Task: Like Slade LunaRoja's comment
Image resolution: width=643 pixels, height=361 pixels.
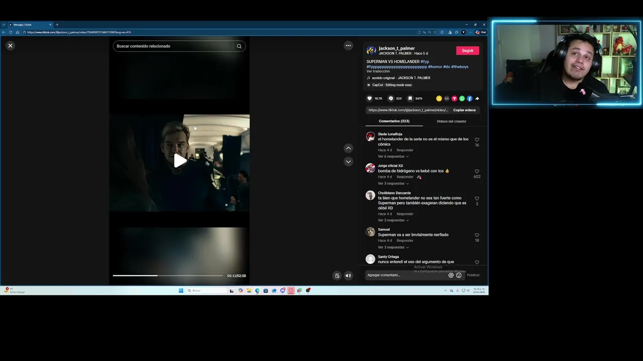Action: click(477, 139)
